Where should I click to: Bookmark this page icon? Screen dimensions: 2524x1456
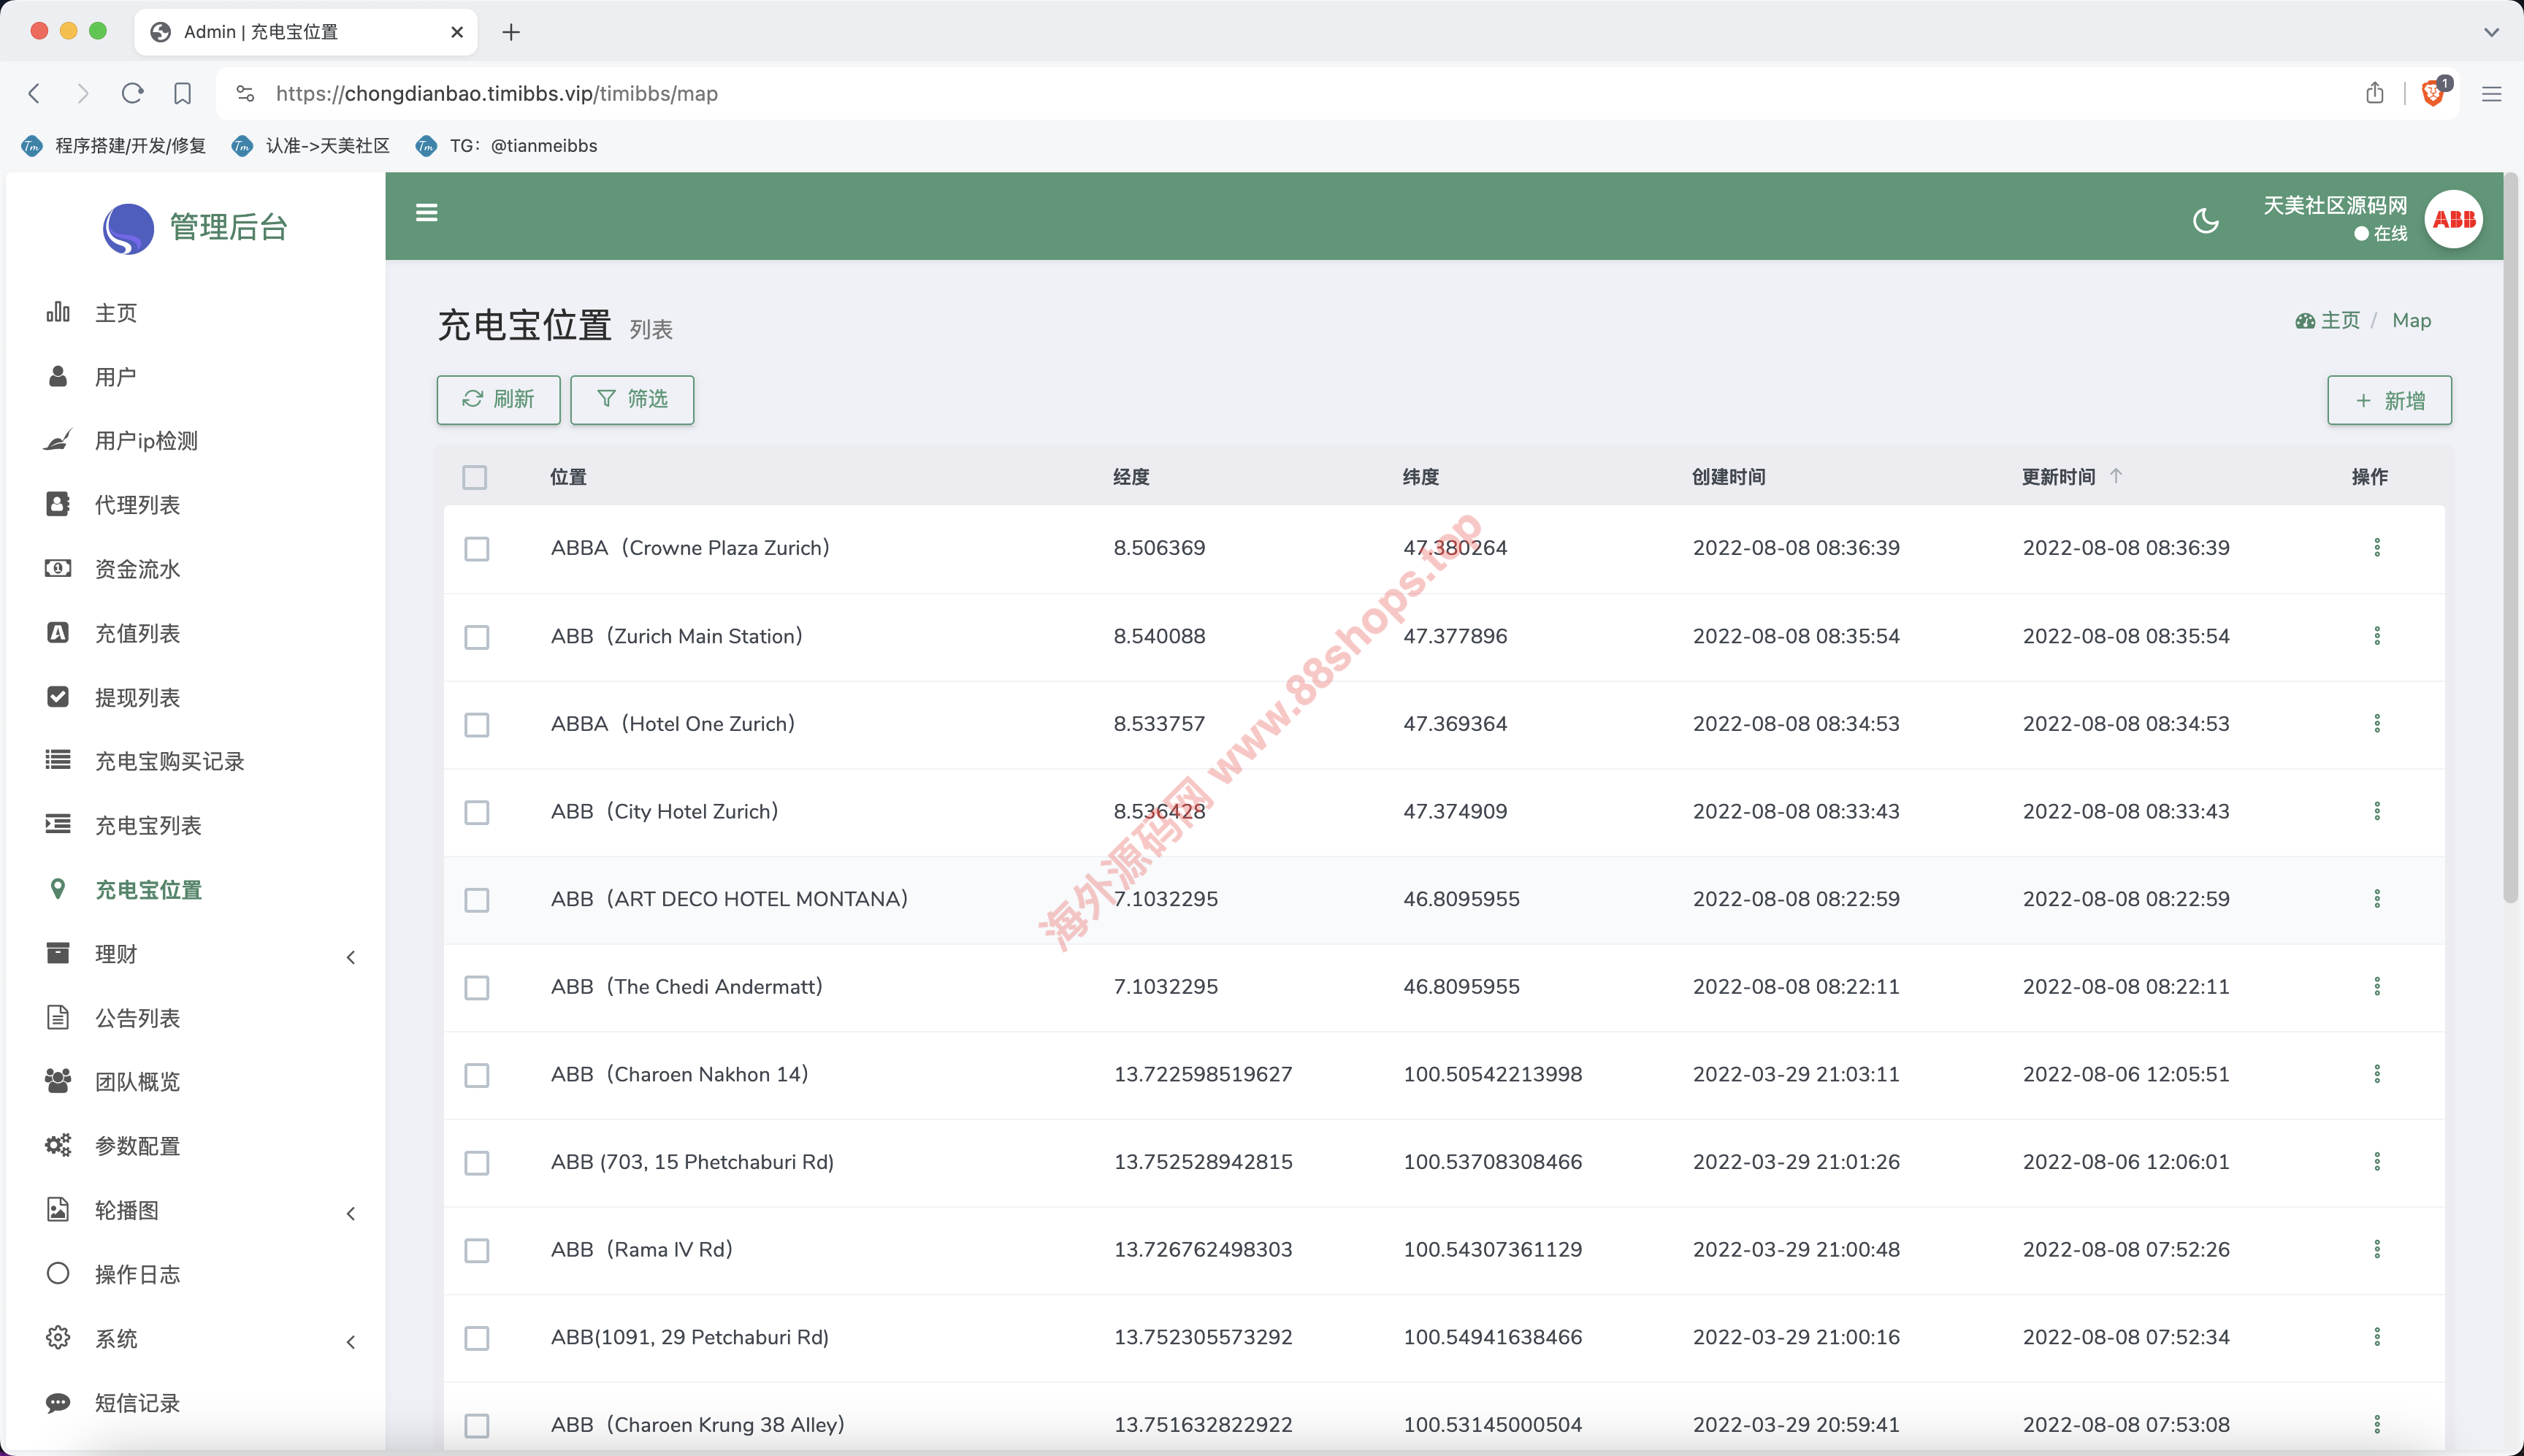182,93
